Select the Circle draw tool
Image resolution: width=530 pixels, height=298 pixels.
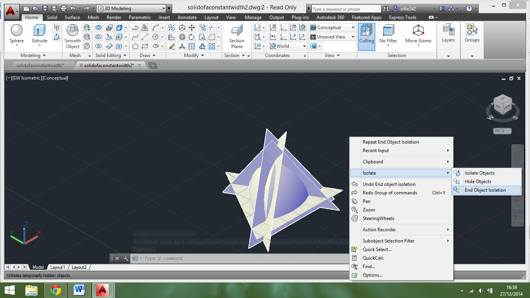pos(156,37)
